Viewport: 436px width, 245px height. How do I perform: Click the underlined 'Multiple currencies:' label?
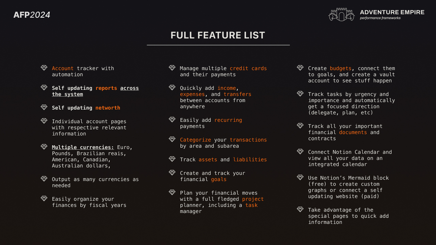pyautogui.click(x=83, y=147)
